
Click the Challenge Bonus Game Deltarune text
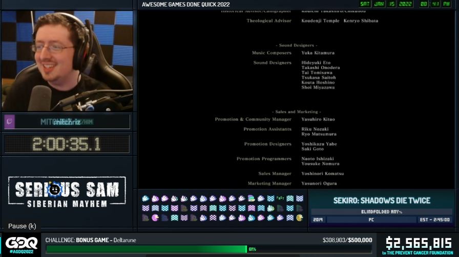coord(91,240)
